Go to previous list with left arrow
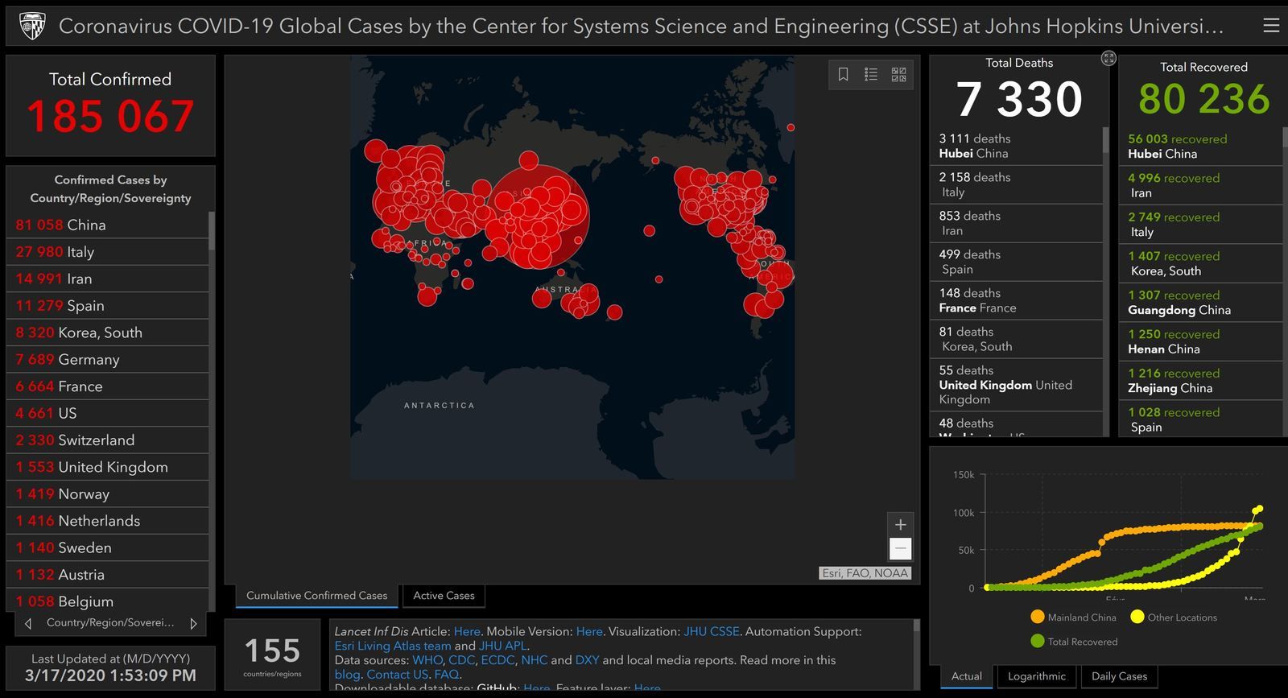The width and height of the screenshot is (1288, 698). 28,623
